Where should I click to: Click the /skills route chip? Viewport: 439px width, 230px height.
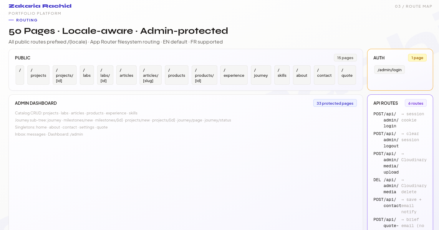(282, 75)
